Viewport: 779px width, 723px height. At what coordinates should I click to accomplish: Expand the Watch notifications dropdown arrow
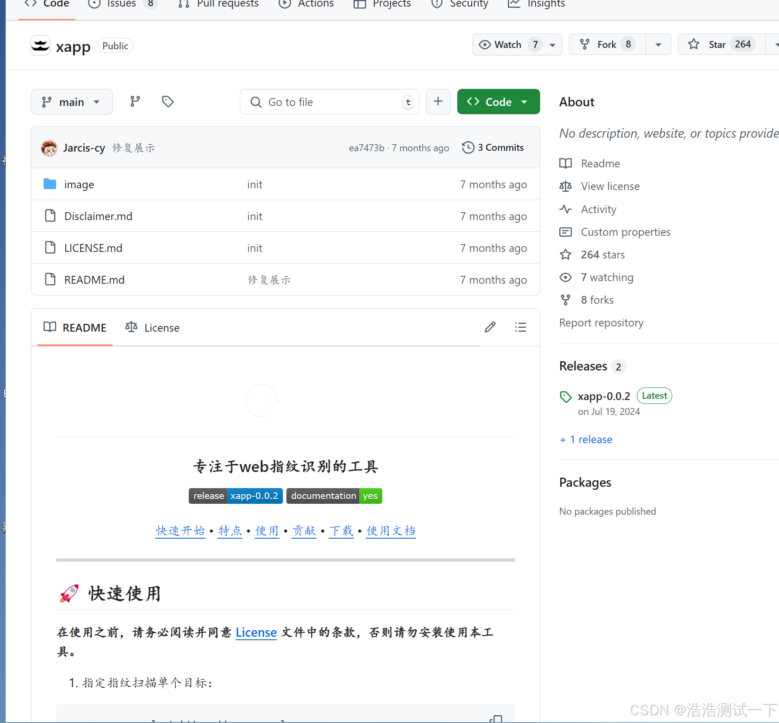(x=553, y=45)
